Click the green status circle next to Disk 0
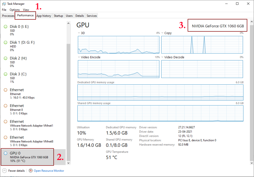This screenshot has height=177, width=254. point(5,27)
